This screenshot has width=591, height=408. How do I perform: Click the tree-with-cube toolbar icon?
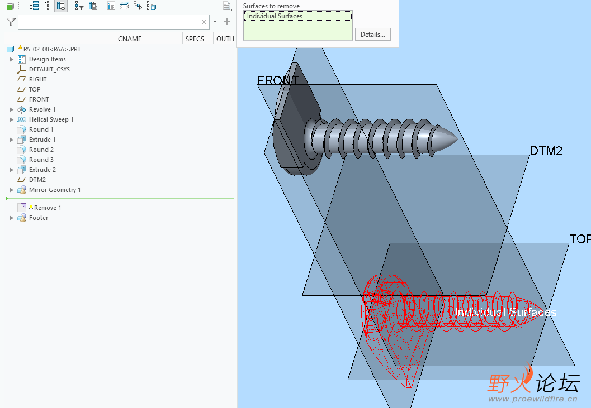click(151, 6)
